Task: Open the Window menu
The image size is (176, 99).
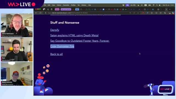Action: point(84,5)
